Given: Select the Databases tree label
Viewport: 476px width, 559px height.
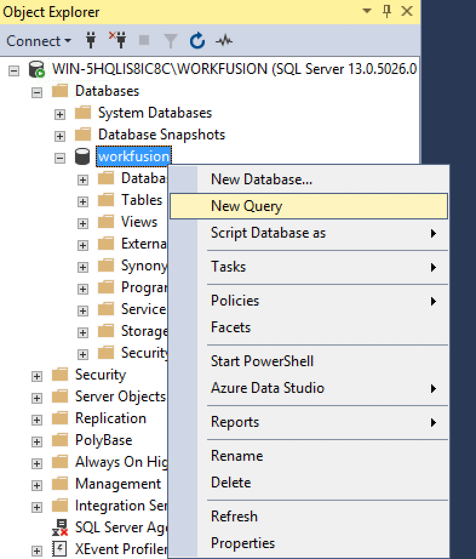Looking at the screenshot, I should point(107,91).
